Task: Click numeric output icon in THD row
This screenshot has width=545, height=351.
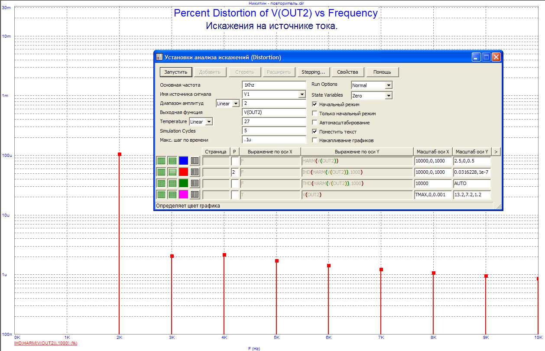Action: point(195,183)
